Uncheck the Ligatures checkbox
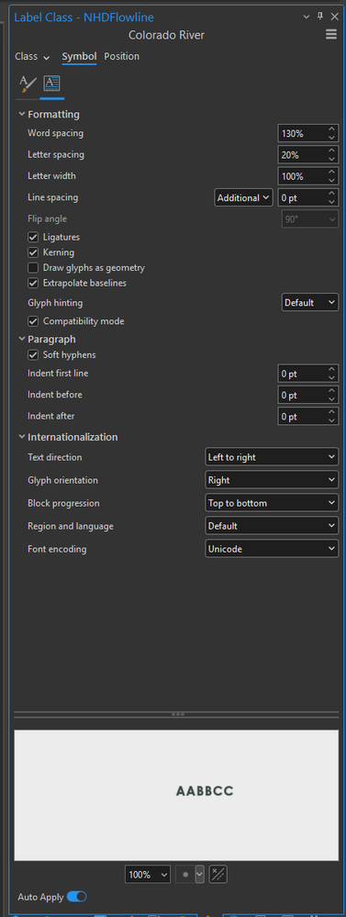Image resolution: width=346 pixels, height=917 pixels. click(33, 238)
